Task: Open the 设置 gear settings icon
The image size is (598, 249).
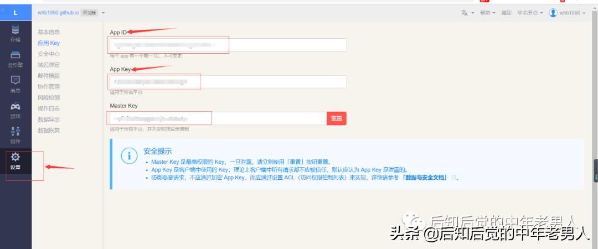Action: pos(16,157)
